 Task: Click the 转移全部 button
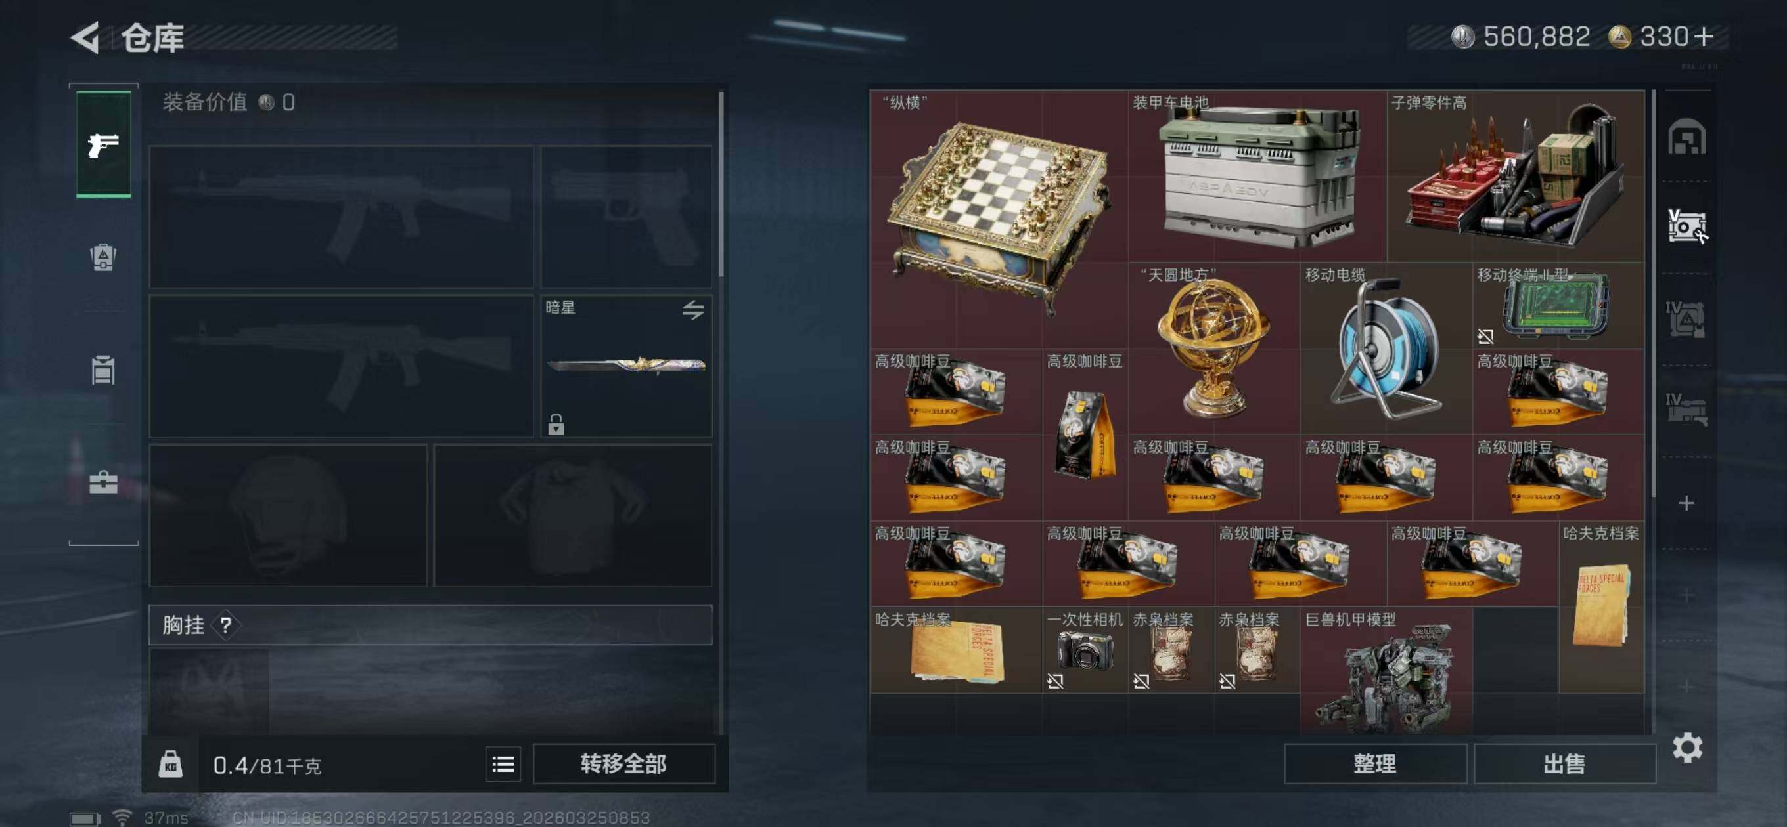point(623,764)
